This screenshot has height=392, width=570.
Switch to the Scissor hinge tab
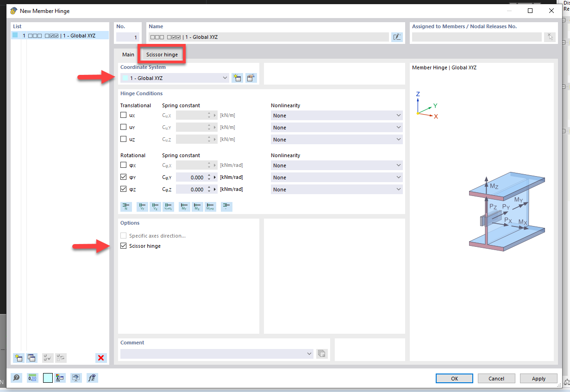tap(162, 55)
